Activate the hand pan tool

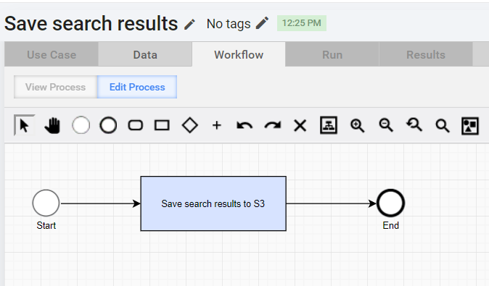pyautogui.click(x=52, y=125)
